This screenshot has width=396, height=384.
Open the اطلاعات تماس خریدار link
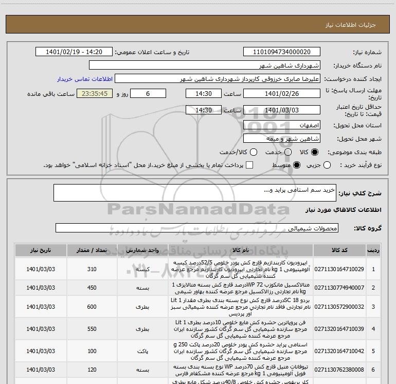pyautogui.click(x=85, y=79)
